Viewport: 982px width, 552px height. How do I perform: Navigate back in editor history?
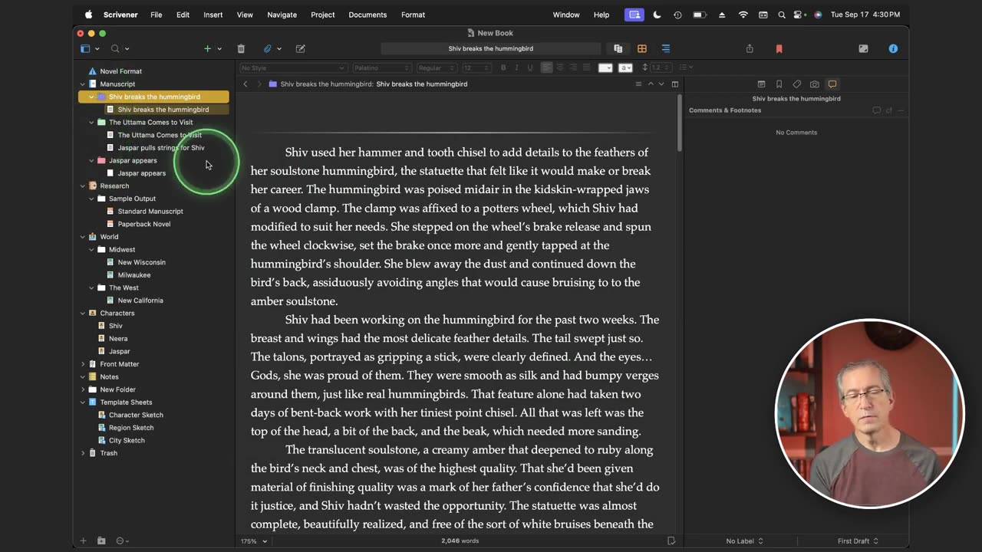coord(245,84)
